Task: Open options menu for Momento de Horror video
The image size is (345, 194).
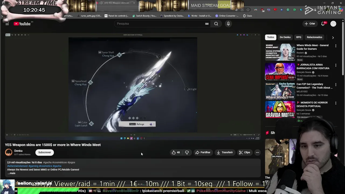Action: (x=336, y=103)
